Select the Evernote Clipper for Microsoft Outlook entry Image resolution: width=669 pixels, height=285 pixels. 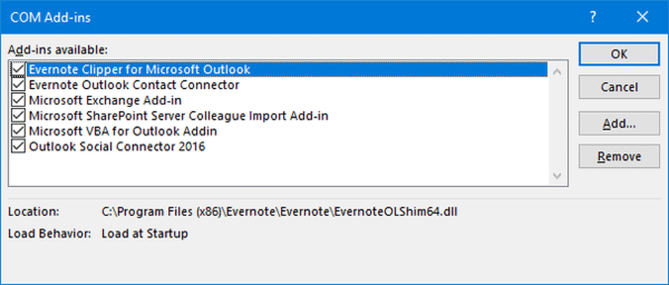[x=139, y=70]
